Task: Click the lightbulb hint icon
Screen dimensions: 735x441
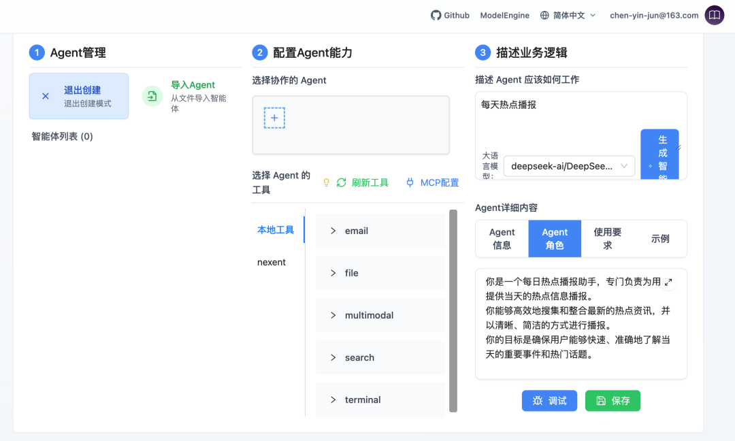Action: pos(326,183)
